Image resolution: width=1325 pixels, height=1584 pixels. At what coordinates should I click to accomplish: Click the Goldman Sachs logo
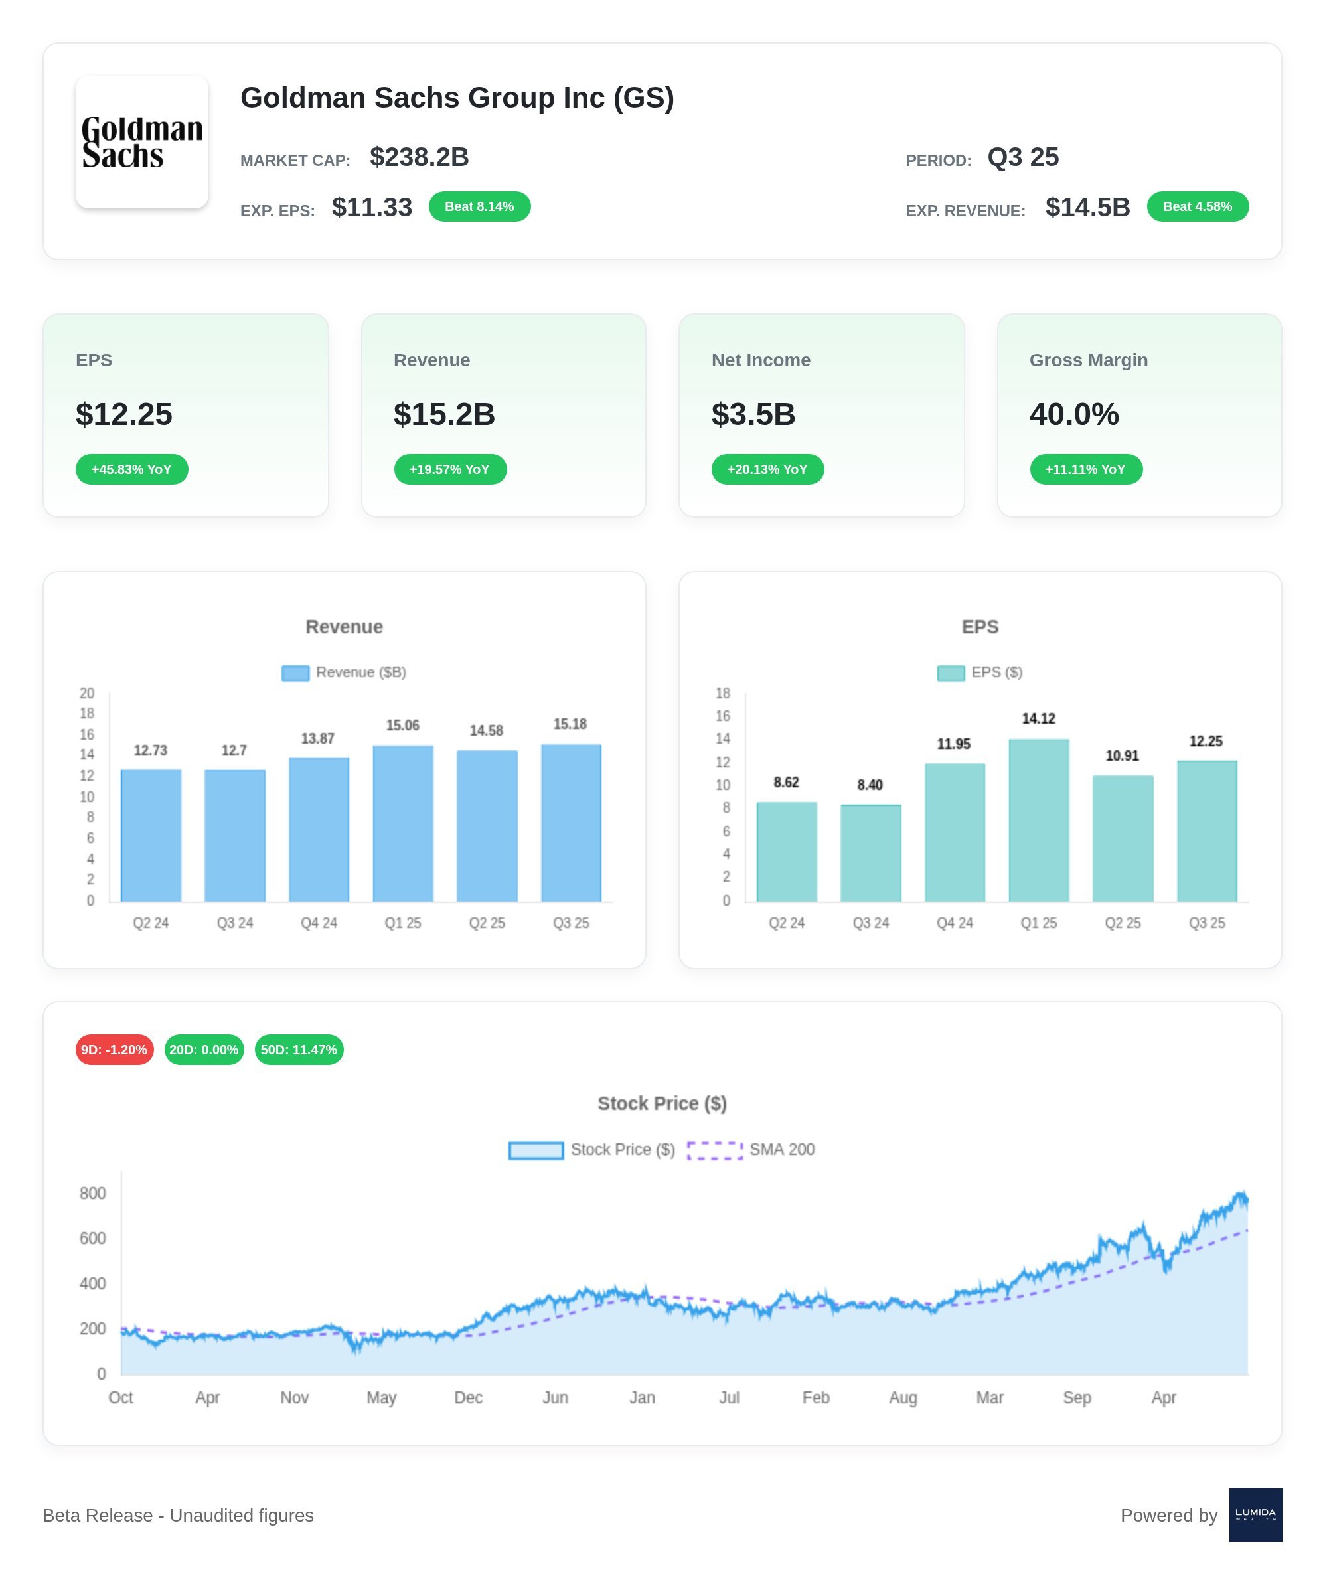pyautogui.click(x=142, y=142)
